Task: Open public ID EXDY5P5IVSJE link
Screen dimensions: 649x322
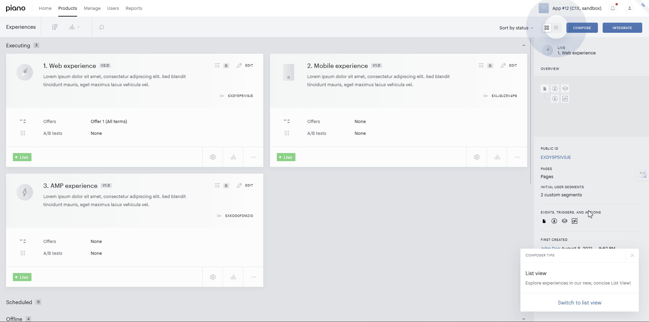Action: pyautogui.click(x=556, y=157)
